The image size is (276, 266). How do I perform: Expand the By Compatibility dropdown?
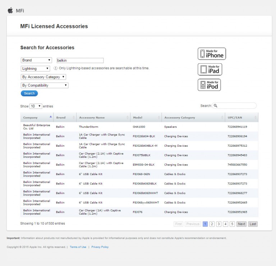point(45,86)
